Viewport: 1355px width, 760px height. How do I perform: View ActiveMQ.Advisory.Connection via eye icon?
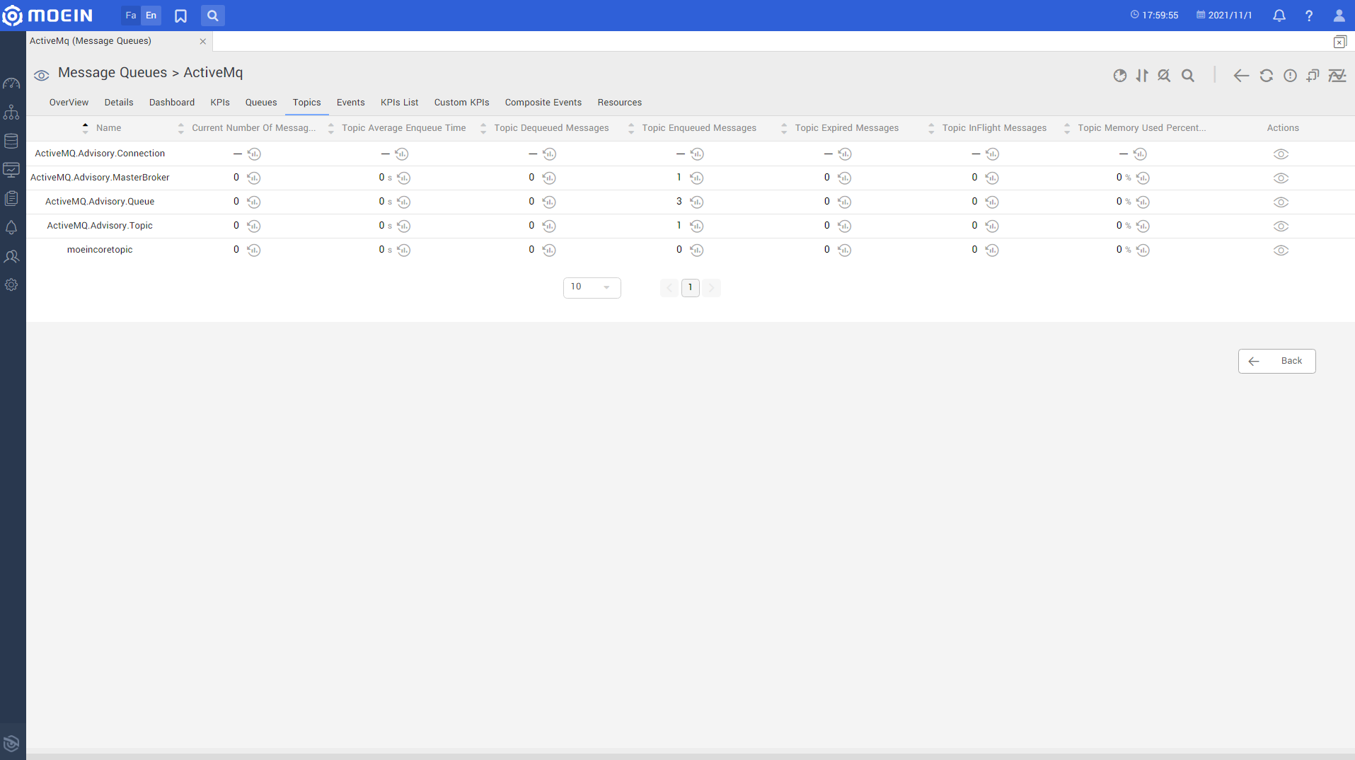(1281, 154)
